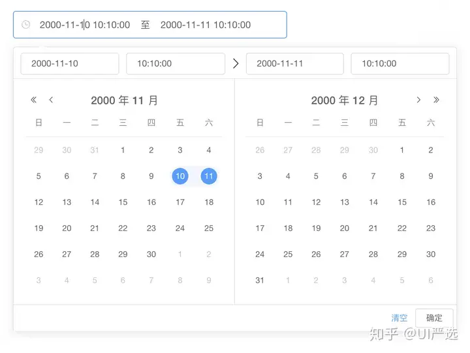Select highlighted November 10 in calendar
This screenshot has height=353, width=470.
[x=180, y=176]
